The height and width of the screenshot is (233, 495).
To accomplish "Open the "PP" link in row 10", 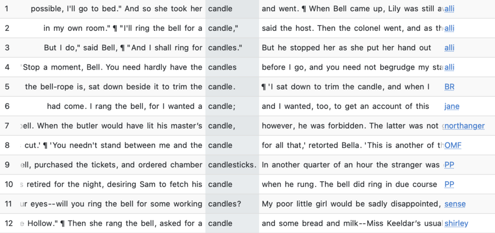I will [x=449, y=184].
